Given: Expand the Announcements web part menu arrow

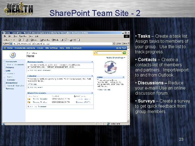Looking at the screenshot, I should [x=92, y=62].
